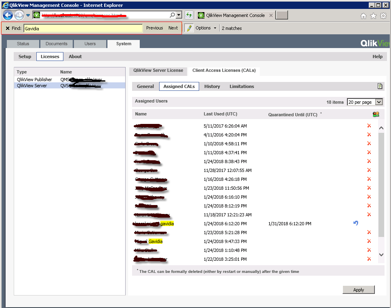This screenshot has width=391, height=308.
Task: Click the refresh document icon next to Limitations
Action: coord(380,86)
